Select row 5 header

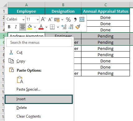[x=4, y=36]
